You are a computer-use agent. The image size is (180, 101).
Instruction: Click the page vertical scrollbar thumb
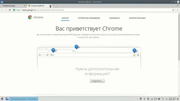[179, 37]
